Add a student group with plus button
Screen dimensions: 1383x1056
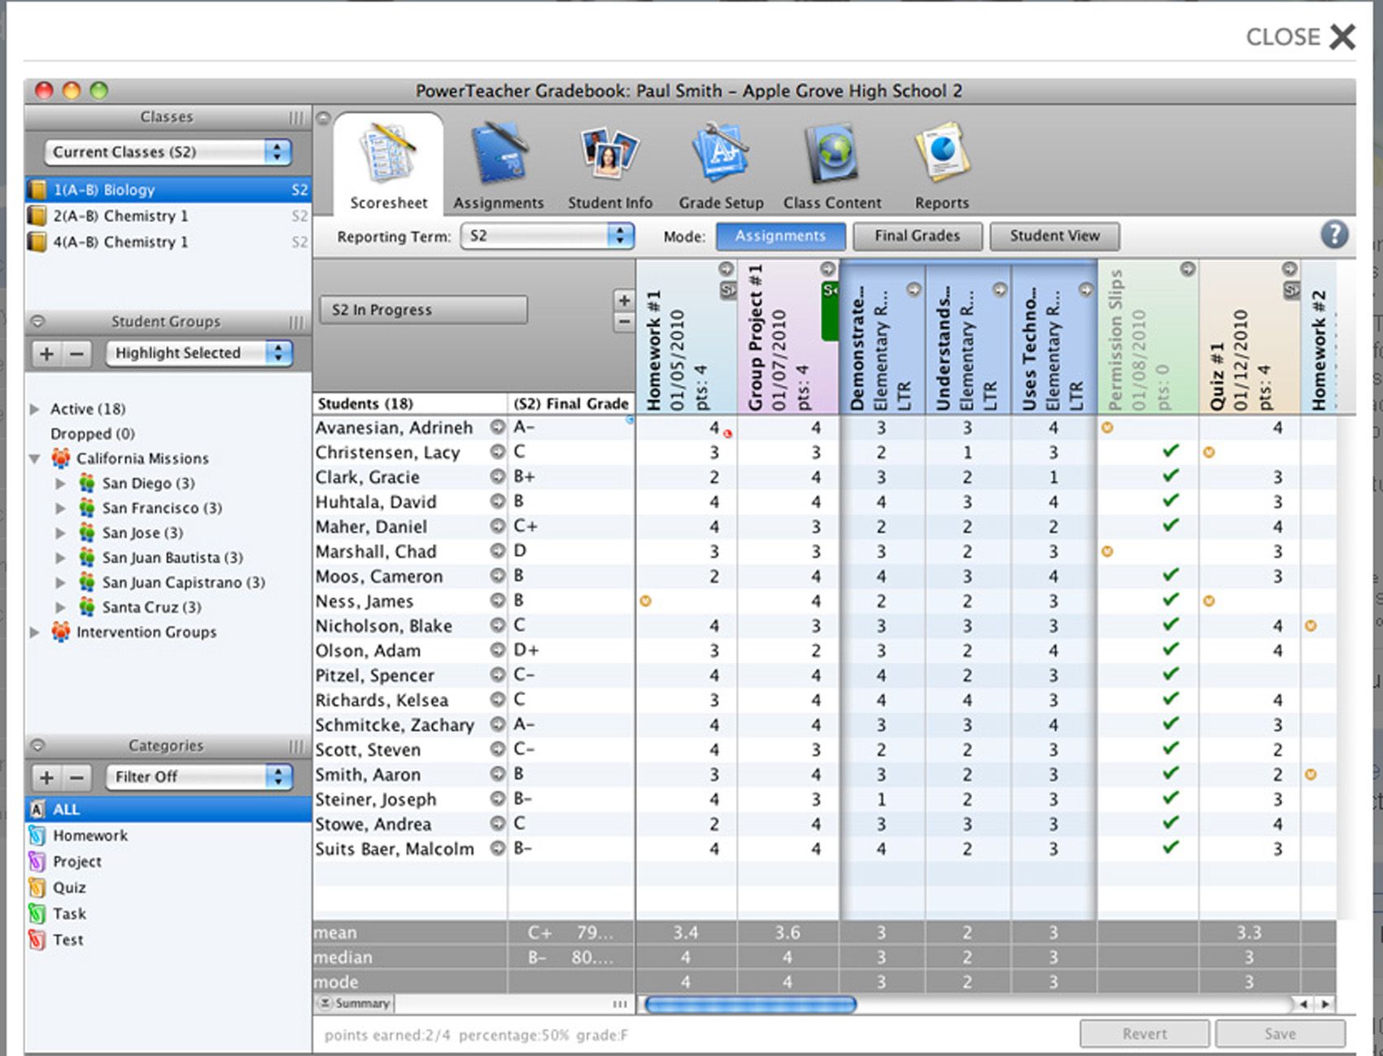pos(47,354)
